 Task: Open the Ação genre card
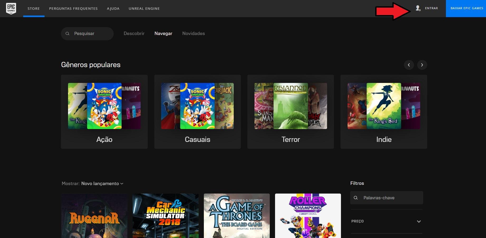click(x=104, y=112)
